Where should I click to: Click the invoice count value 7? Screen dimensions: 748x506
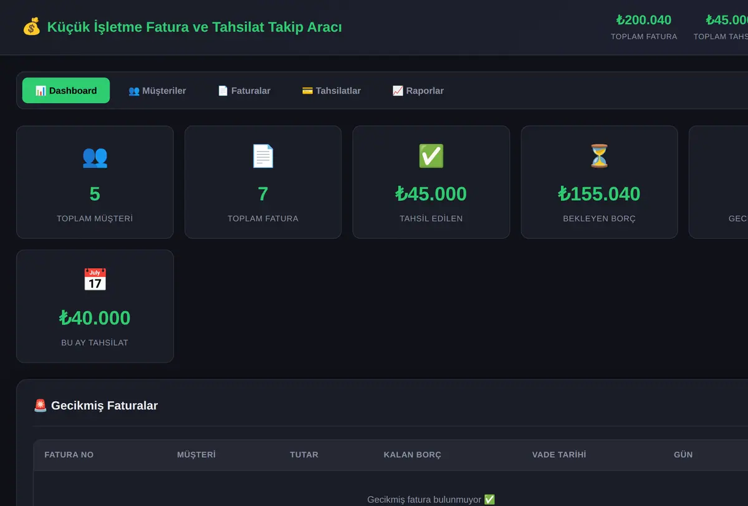[263, 194]
